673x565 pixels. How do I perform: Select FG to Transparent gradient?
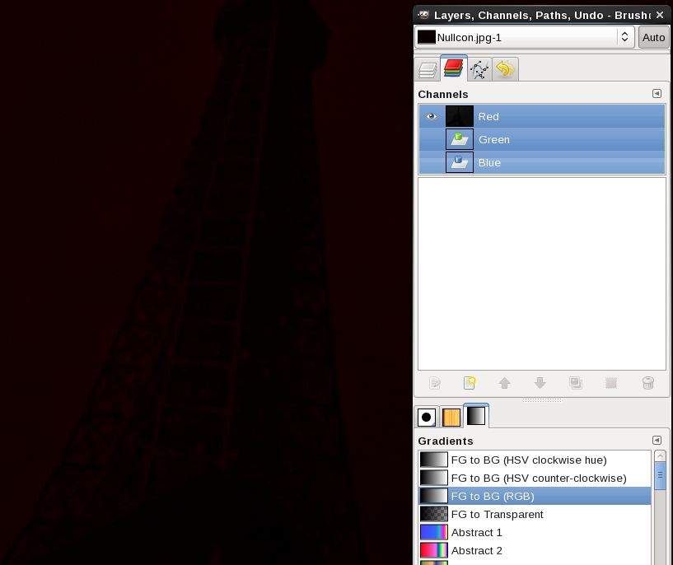(x=535, y=514)
